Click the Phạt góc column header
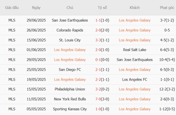176x115 pixels. [167, 8]
